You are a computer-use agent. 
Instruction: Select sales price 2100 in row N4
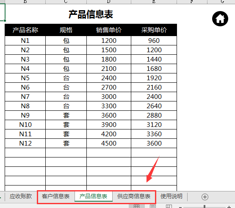click(x=109, y=68)
